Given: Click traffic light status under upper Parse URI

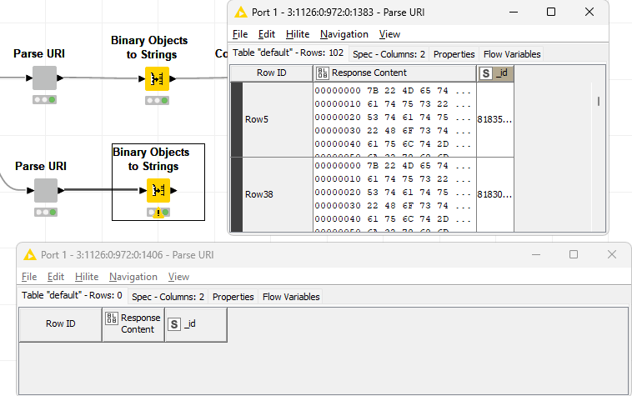Looking at the screenshot, I should click(x=44, y=100).
